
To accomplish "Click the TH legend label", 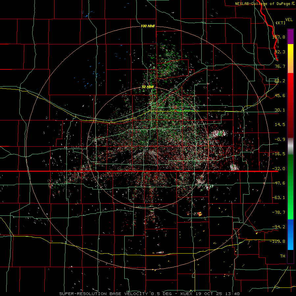I will click(283, 256).
